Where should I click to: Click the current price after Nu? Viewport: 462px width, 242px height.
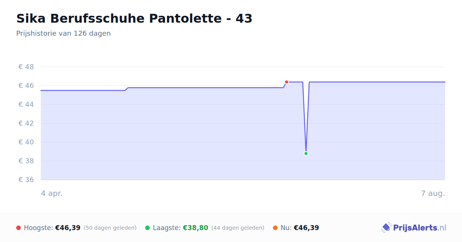tap(306, 228)
